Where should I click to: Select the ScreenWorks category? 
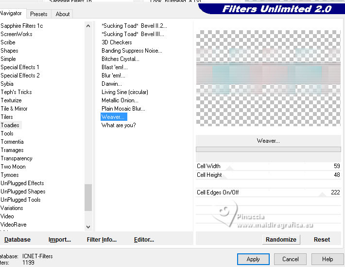(17, 34)
